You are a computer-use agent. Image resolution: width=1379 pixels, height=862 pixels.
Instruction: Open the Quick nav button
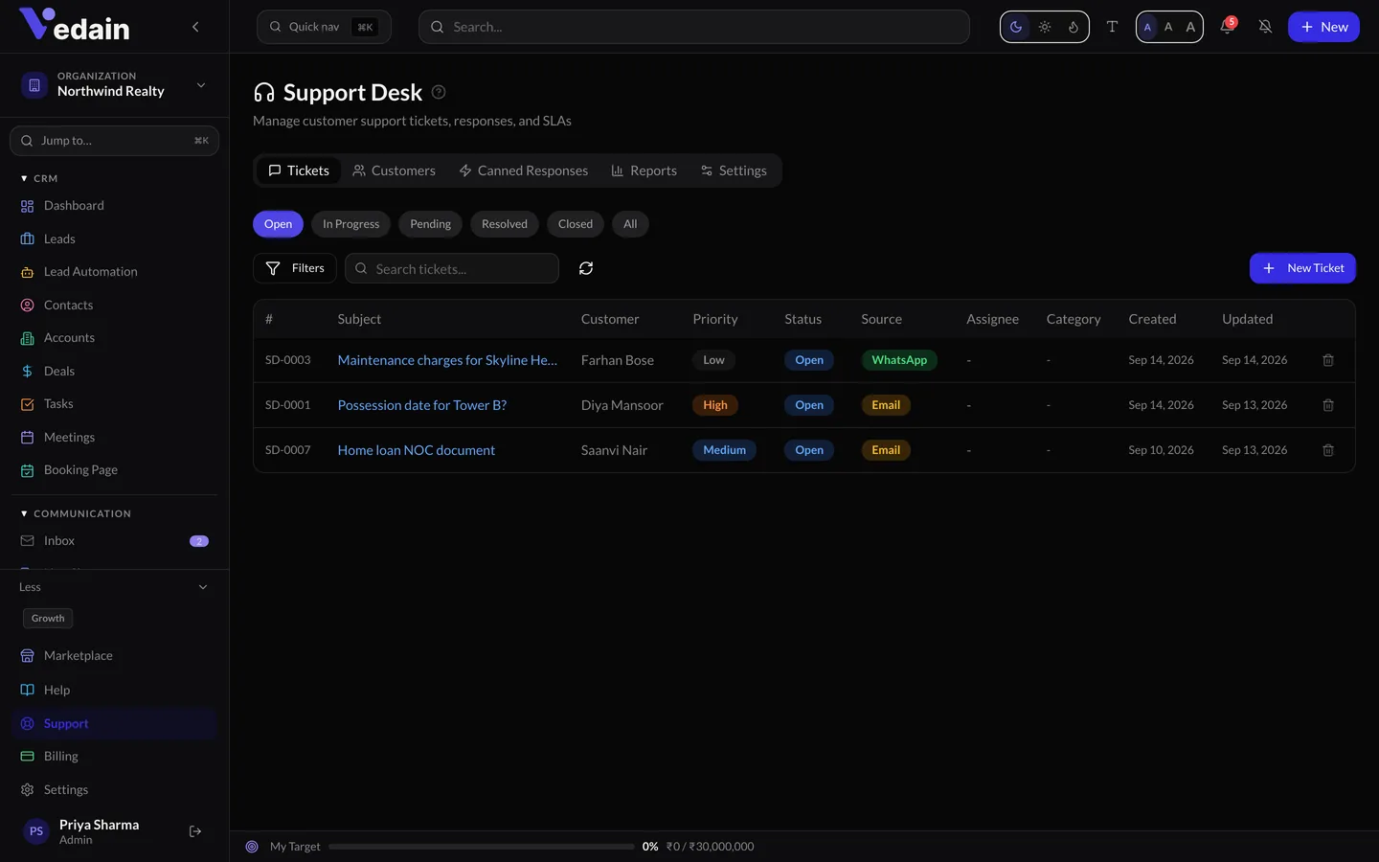(x=324, y=27)
